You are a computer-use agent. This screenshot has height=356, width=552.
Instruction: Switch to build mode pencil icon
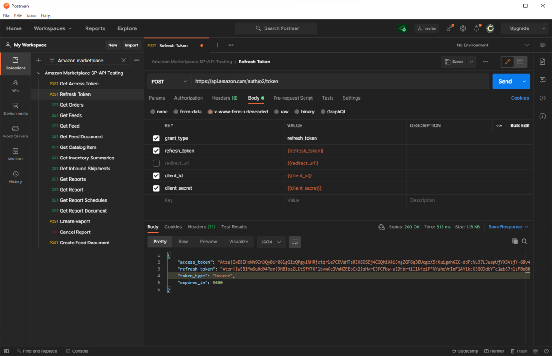point(508,62)
